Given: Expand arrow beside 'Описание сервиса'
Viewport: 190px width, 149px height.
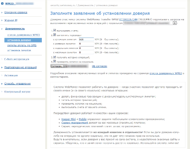Looking at the screenshot, I should (x=2, y=13).
